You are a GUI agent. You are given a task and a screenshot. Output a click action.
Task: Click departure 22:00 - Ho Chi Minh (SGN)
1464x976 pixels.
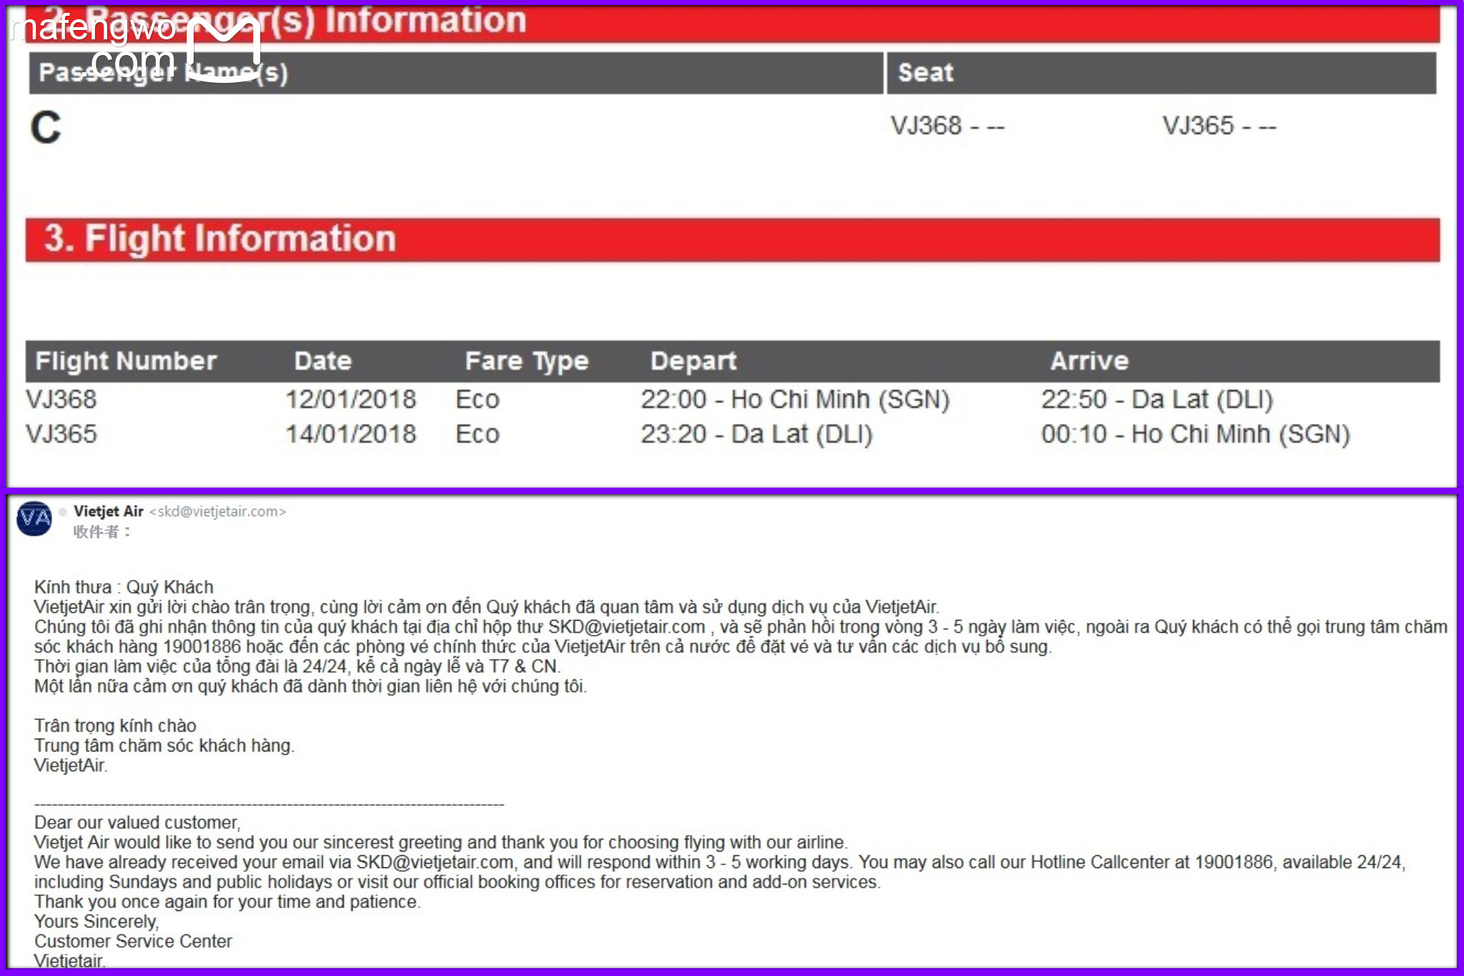click(795, 400)
